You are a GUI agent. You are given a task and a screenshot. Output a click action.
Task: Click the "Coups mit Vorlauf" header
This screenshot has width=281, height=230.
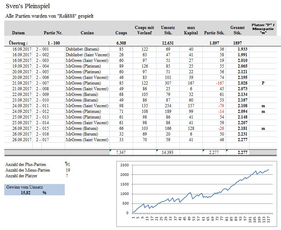pos(144,30)
